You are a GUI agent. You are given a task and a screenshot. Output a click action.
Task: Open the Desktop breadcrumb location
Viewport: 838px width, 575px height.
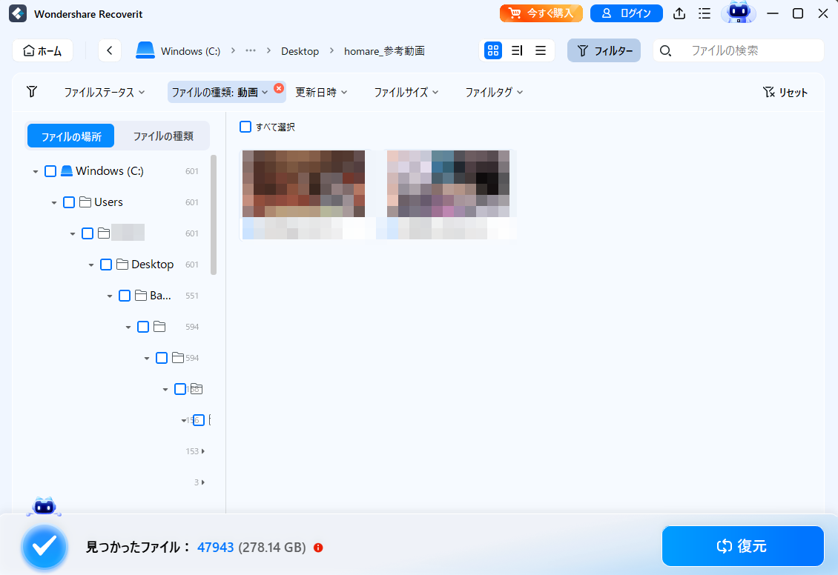(x=300, y=50)
